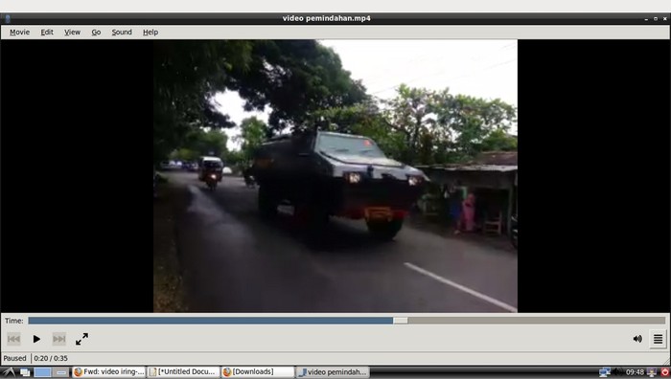Open the Help menu
Image resolution: width=671 pixels, height=379 pixels.
coord(150,32)
